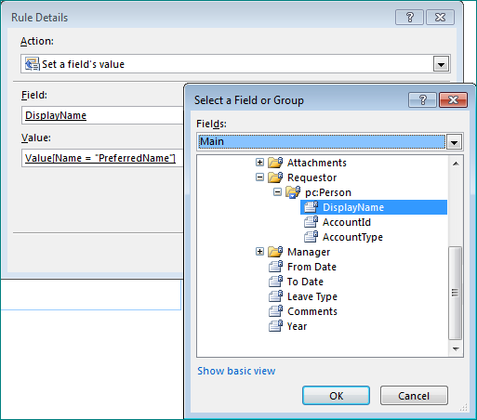Open help in Rule Details dialog
Viewport: 477px width, 420px height.
pos(409,18)
